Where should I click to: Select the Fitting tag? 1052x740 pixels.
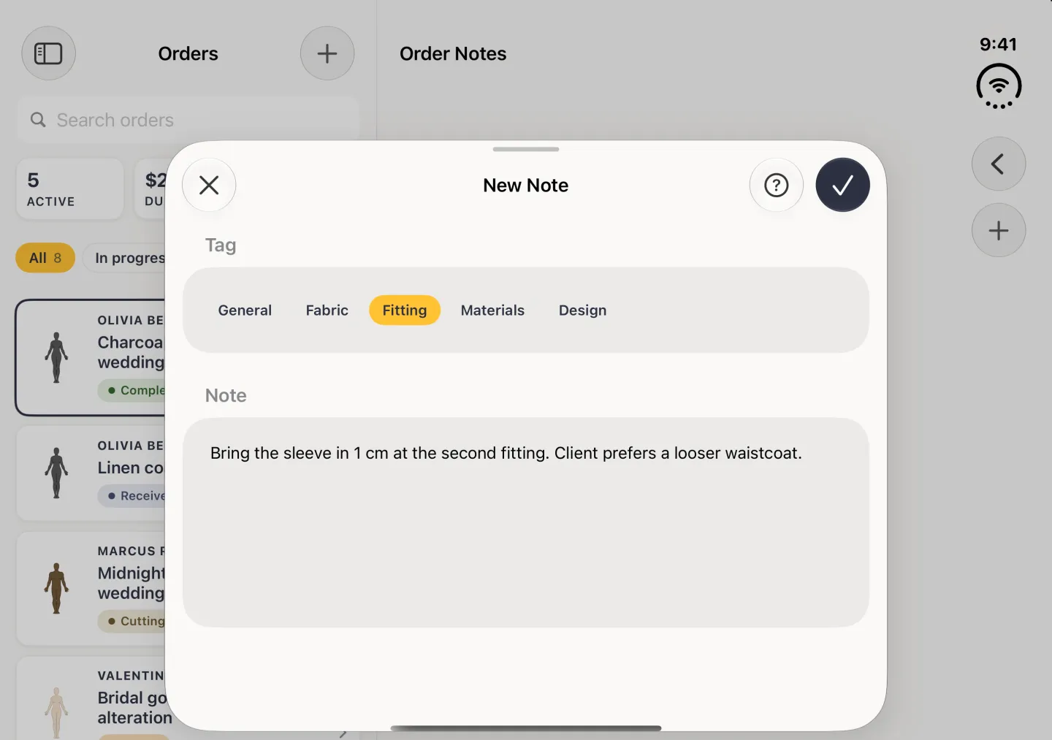click(x=404, y=310)
